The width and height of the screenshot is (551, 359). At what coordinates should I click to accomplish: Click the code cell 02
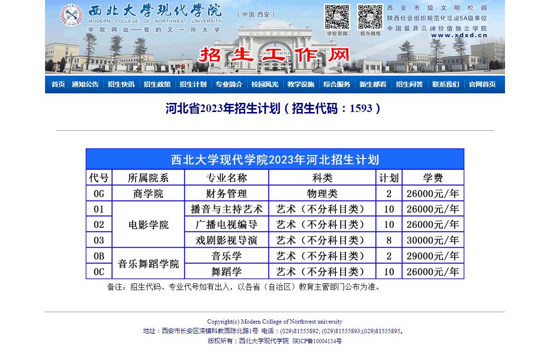coord(99,224)
